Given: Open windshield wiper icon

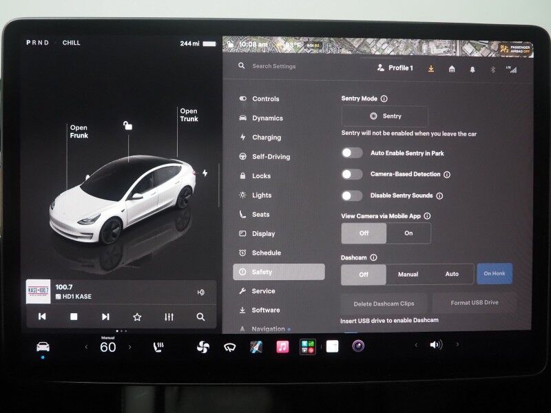Looking at the screenshot, I should (x=229, y=348).
